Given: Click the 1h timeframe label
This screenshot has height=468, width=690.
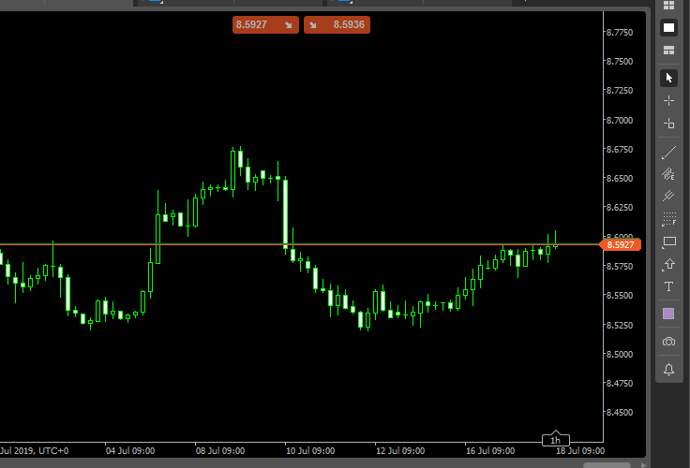Looking at the screenshot, I should pos(555,440).
